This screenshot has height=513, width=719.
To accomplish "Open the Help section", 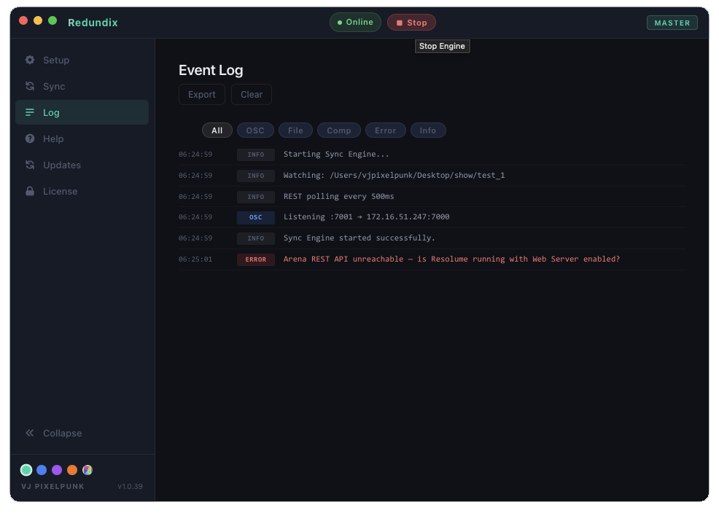I will point(82,138).
